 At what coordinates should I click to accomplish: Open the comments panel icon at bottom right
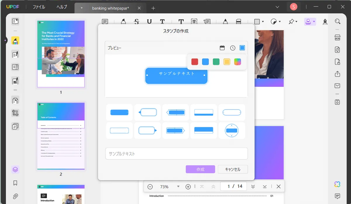click(338, 196)
